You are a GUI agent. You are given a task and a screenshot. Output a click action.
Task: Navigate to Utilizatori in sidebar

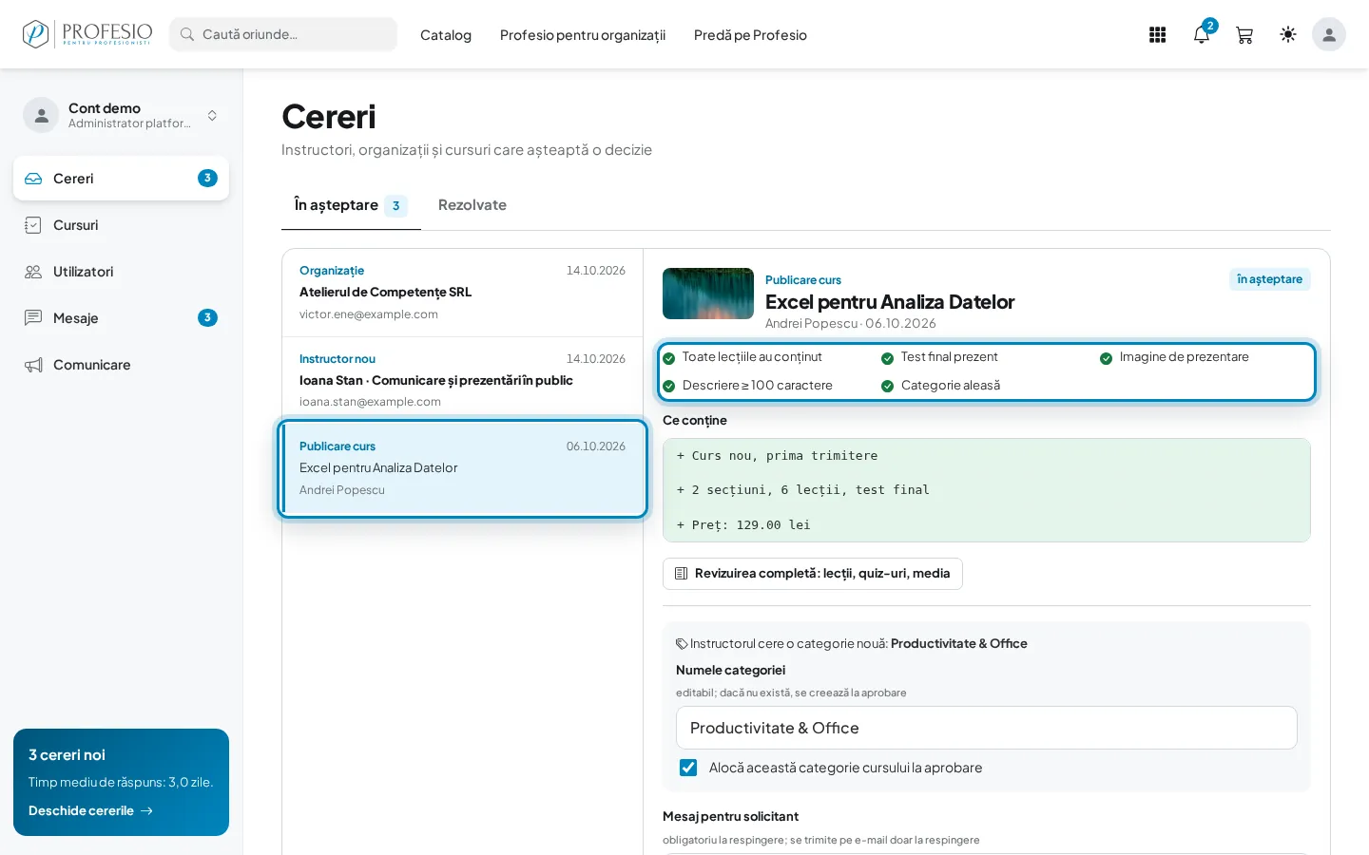click(84, 272)
